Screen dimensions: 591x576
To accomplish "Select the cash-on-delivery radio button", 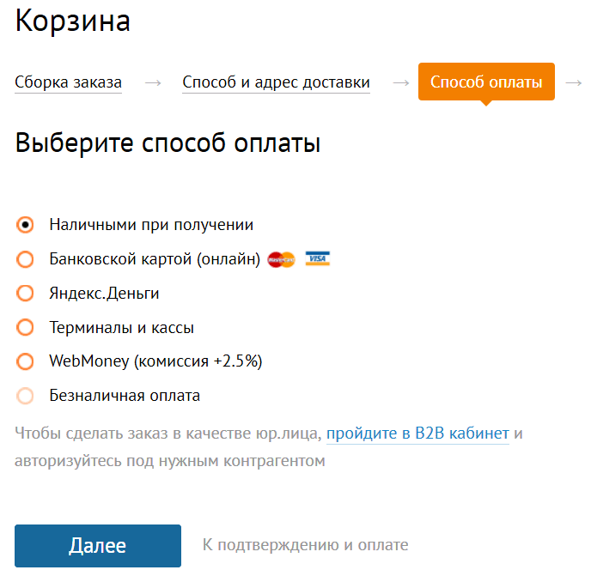I will (x=25, y=225).
